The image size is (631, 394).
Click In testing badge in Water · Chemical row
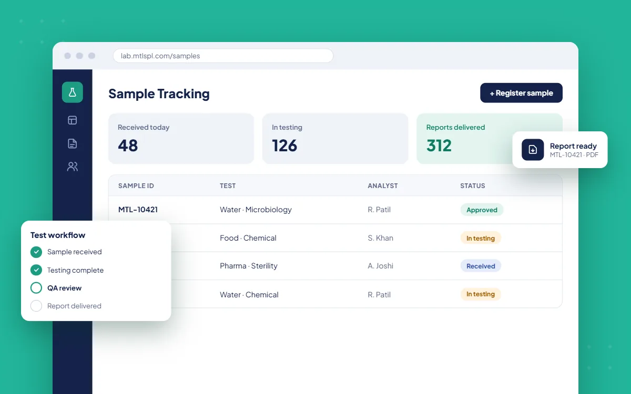(481, 294)
